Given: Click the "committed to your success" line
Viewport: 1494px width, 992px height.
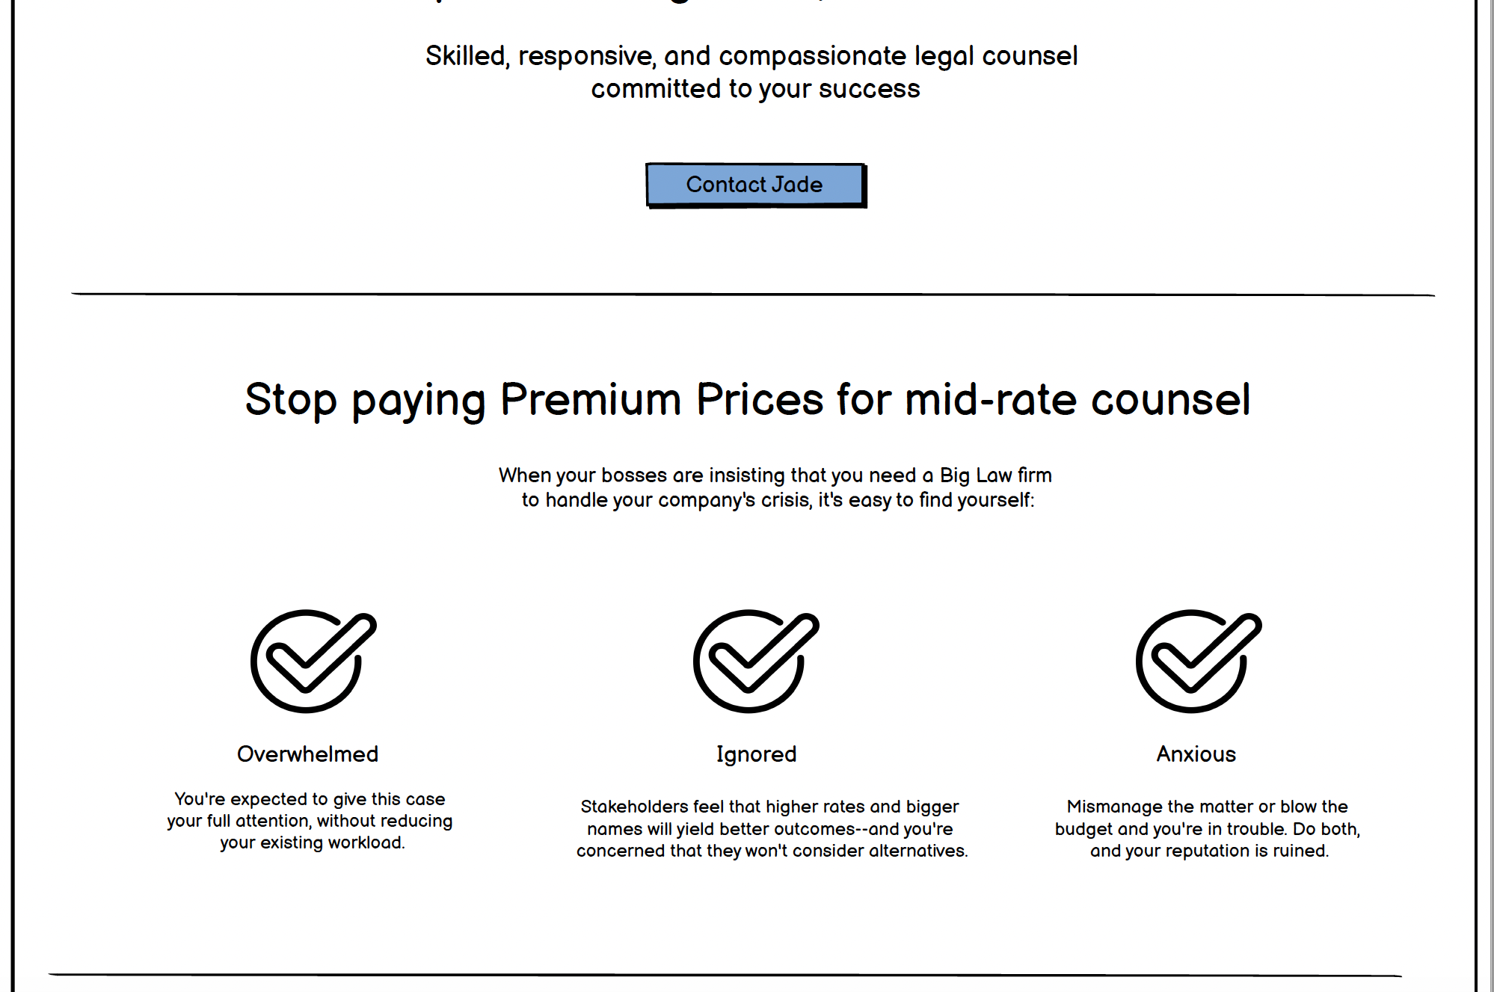Looking at the screenshot, I should click(x=755, y=89).
